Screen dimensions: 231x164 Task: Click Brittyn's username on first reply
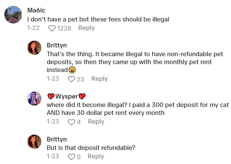coord(57,45)
